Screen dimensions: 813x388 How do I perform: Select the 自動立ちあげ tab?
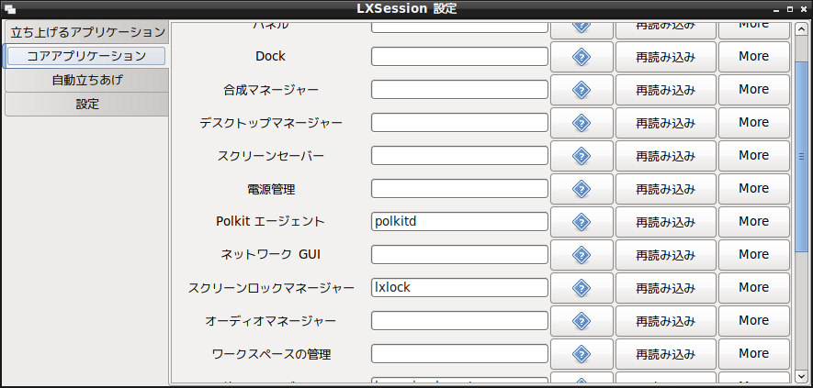86,81
